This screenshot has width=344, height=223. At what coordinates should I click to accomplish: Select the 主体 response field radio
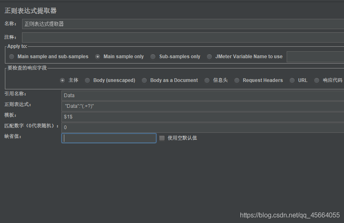pyautogui.click(x=63, y=80)
